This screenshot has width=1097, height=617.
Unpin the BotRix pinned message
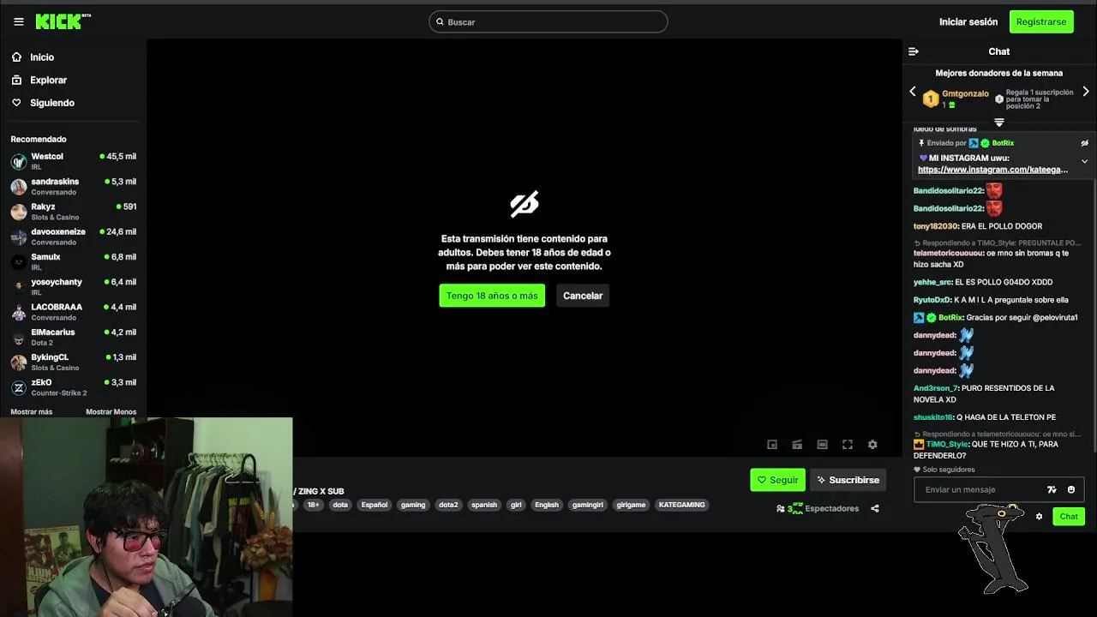tap(1084, 143)
